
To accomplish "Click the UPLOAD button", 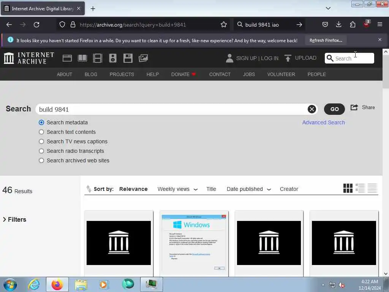I will [x=300, y=58].
